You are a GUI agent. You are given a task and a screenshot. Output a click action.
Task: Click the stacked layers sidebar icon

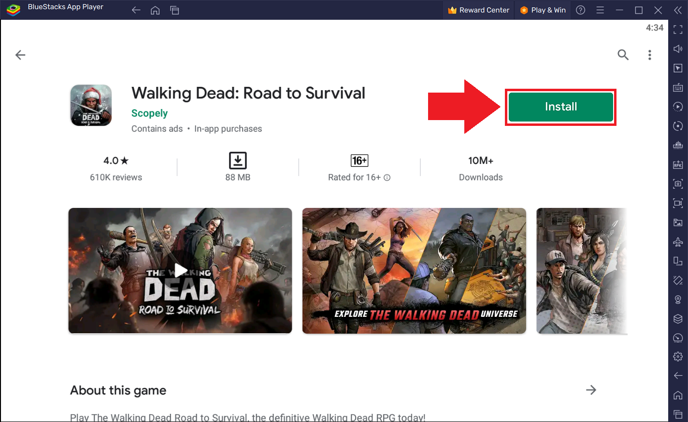click(x=678, y=319)
